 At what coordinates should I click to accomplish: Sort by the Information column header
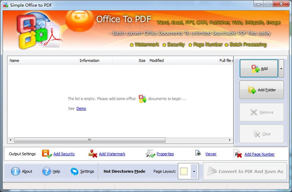(95, 61)
